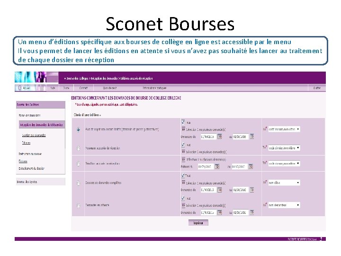Click the 'Éditions du' start date field for Réédition

[206, 166]
